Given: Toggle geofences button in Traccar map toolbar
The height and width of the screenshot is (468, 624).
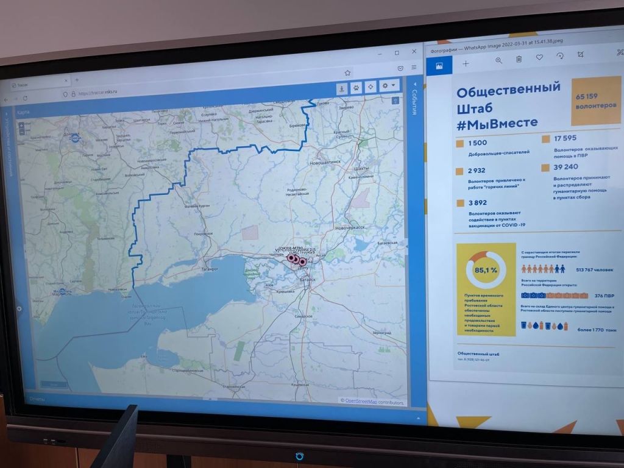Looking at the screenshot, I should point(341,88).
